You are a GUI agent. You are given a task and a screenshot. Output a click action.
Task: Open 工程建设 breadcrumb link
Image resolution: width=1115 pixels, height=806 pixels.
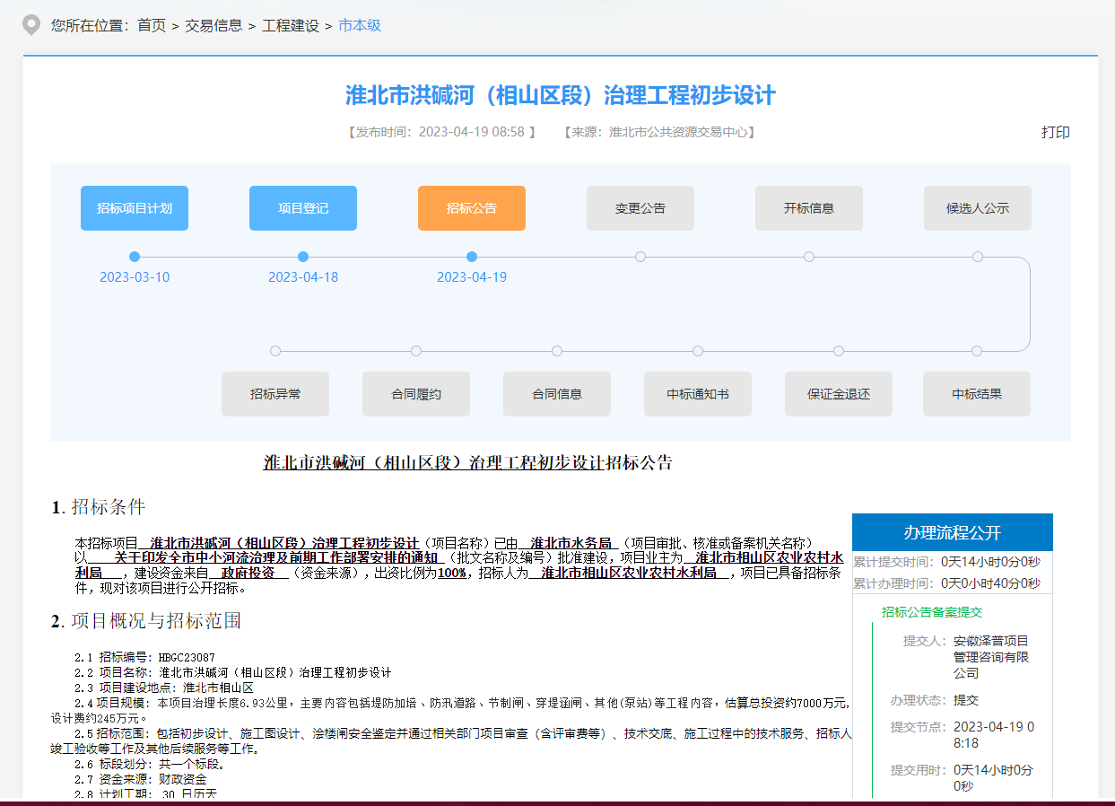coord(291,25)
